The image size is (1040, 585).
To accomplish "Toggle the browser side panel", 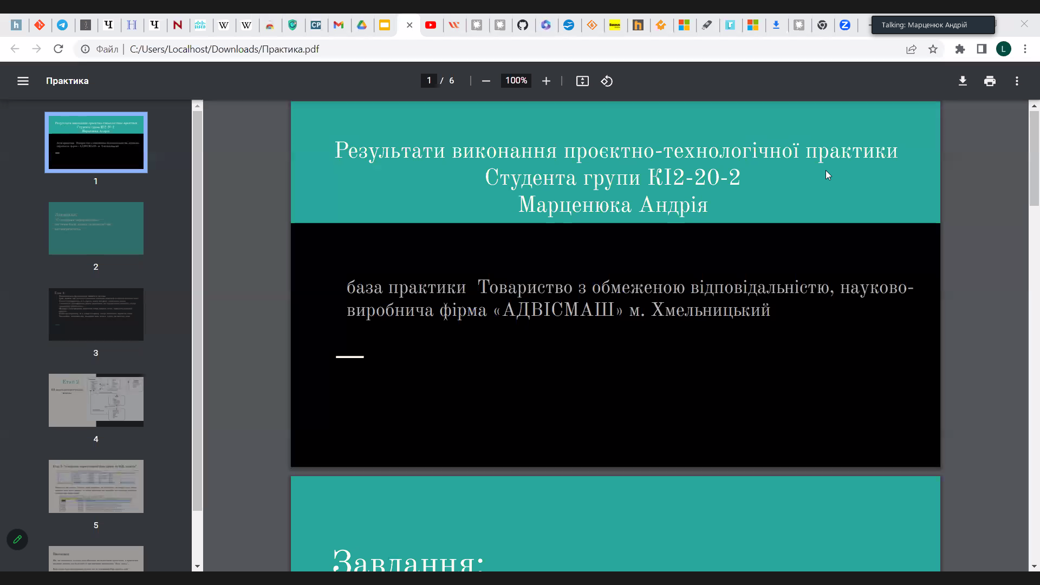I will tap(981, 49).
